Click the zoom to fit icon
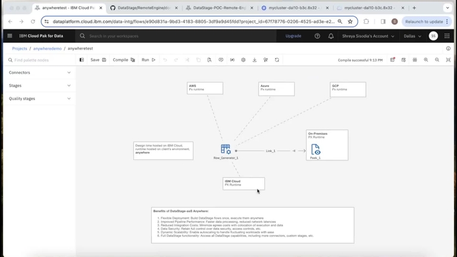This screenshot has width=457, height=257. [x=448, y=60]
